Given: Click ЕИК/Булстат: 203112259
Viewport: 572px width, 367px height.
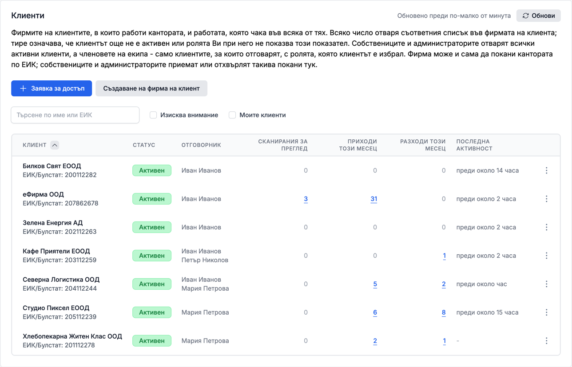Looking at the screenshot, I should (x=60, y=260).
